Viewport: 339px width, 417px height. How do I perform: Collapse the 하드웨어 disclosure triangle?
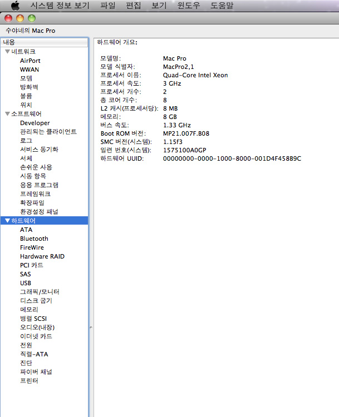coord(7,221)
